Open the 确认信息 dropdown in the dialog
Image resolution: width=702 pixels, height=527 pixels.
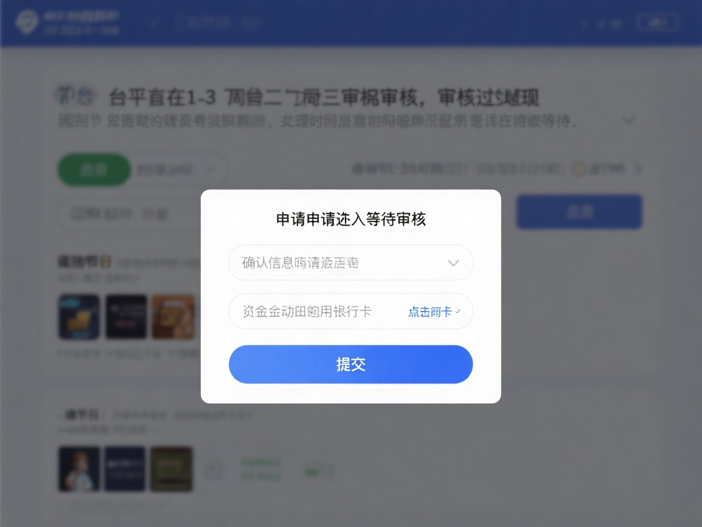coord(350,263)
